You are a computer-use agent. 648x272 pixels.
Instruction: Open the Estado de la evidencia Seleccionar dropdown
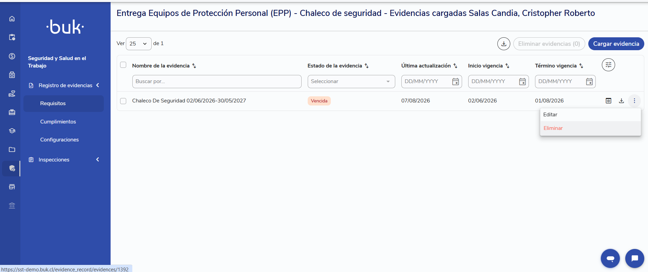click(351, 81)
